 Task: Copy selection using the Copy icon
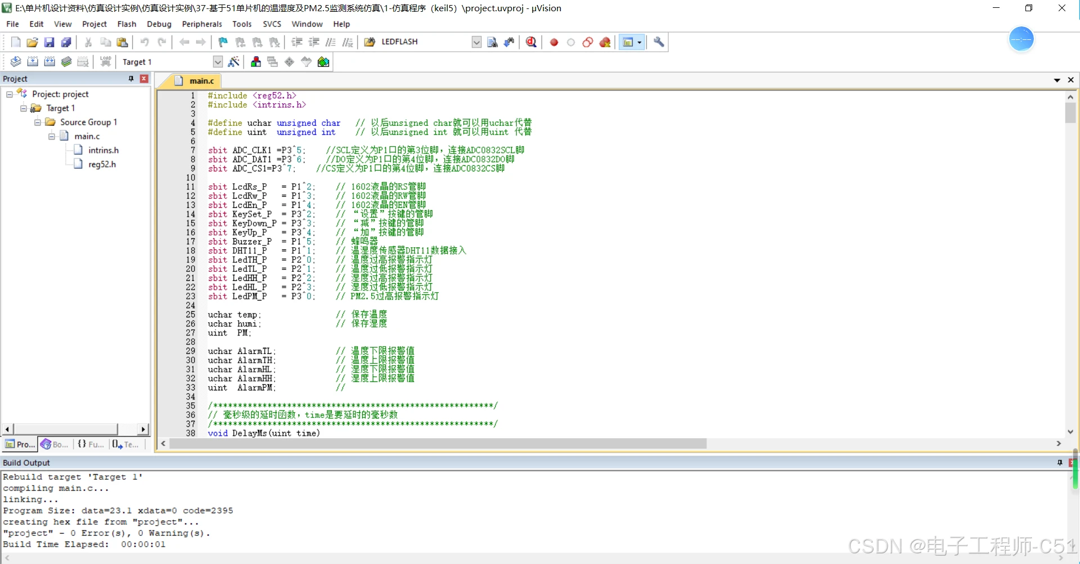(105, 42)
